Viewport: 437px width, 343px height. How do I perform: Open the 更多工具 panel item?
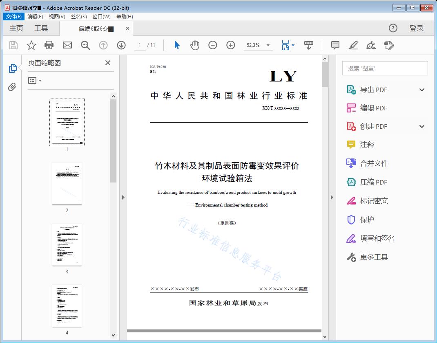[x=373, y=257]
